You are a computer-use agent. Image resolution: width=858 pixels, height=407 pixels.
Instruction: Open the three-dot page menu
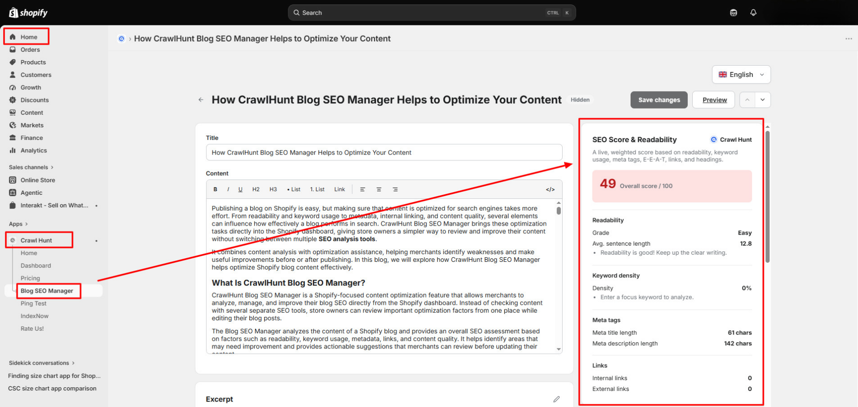[849, 39]
